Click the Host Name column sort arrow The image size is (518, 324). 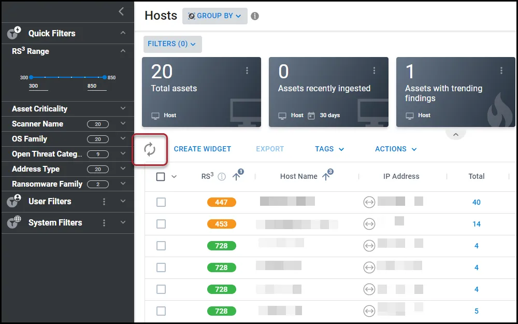(x=326, y=177)
